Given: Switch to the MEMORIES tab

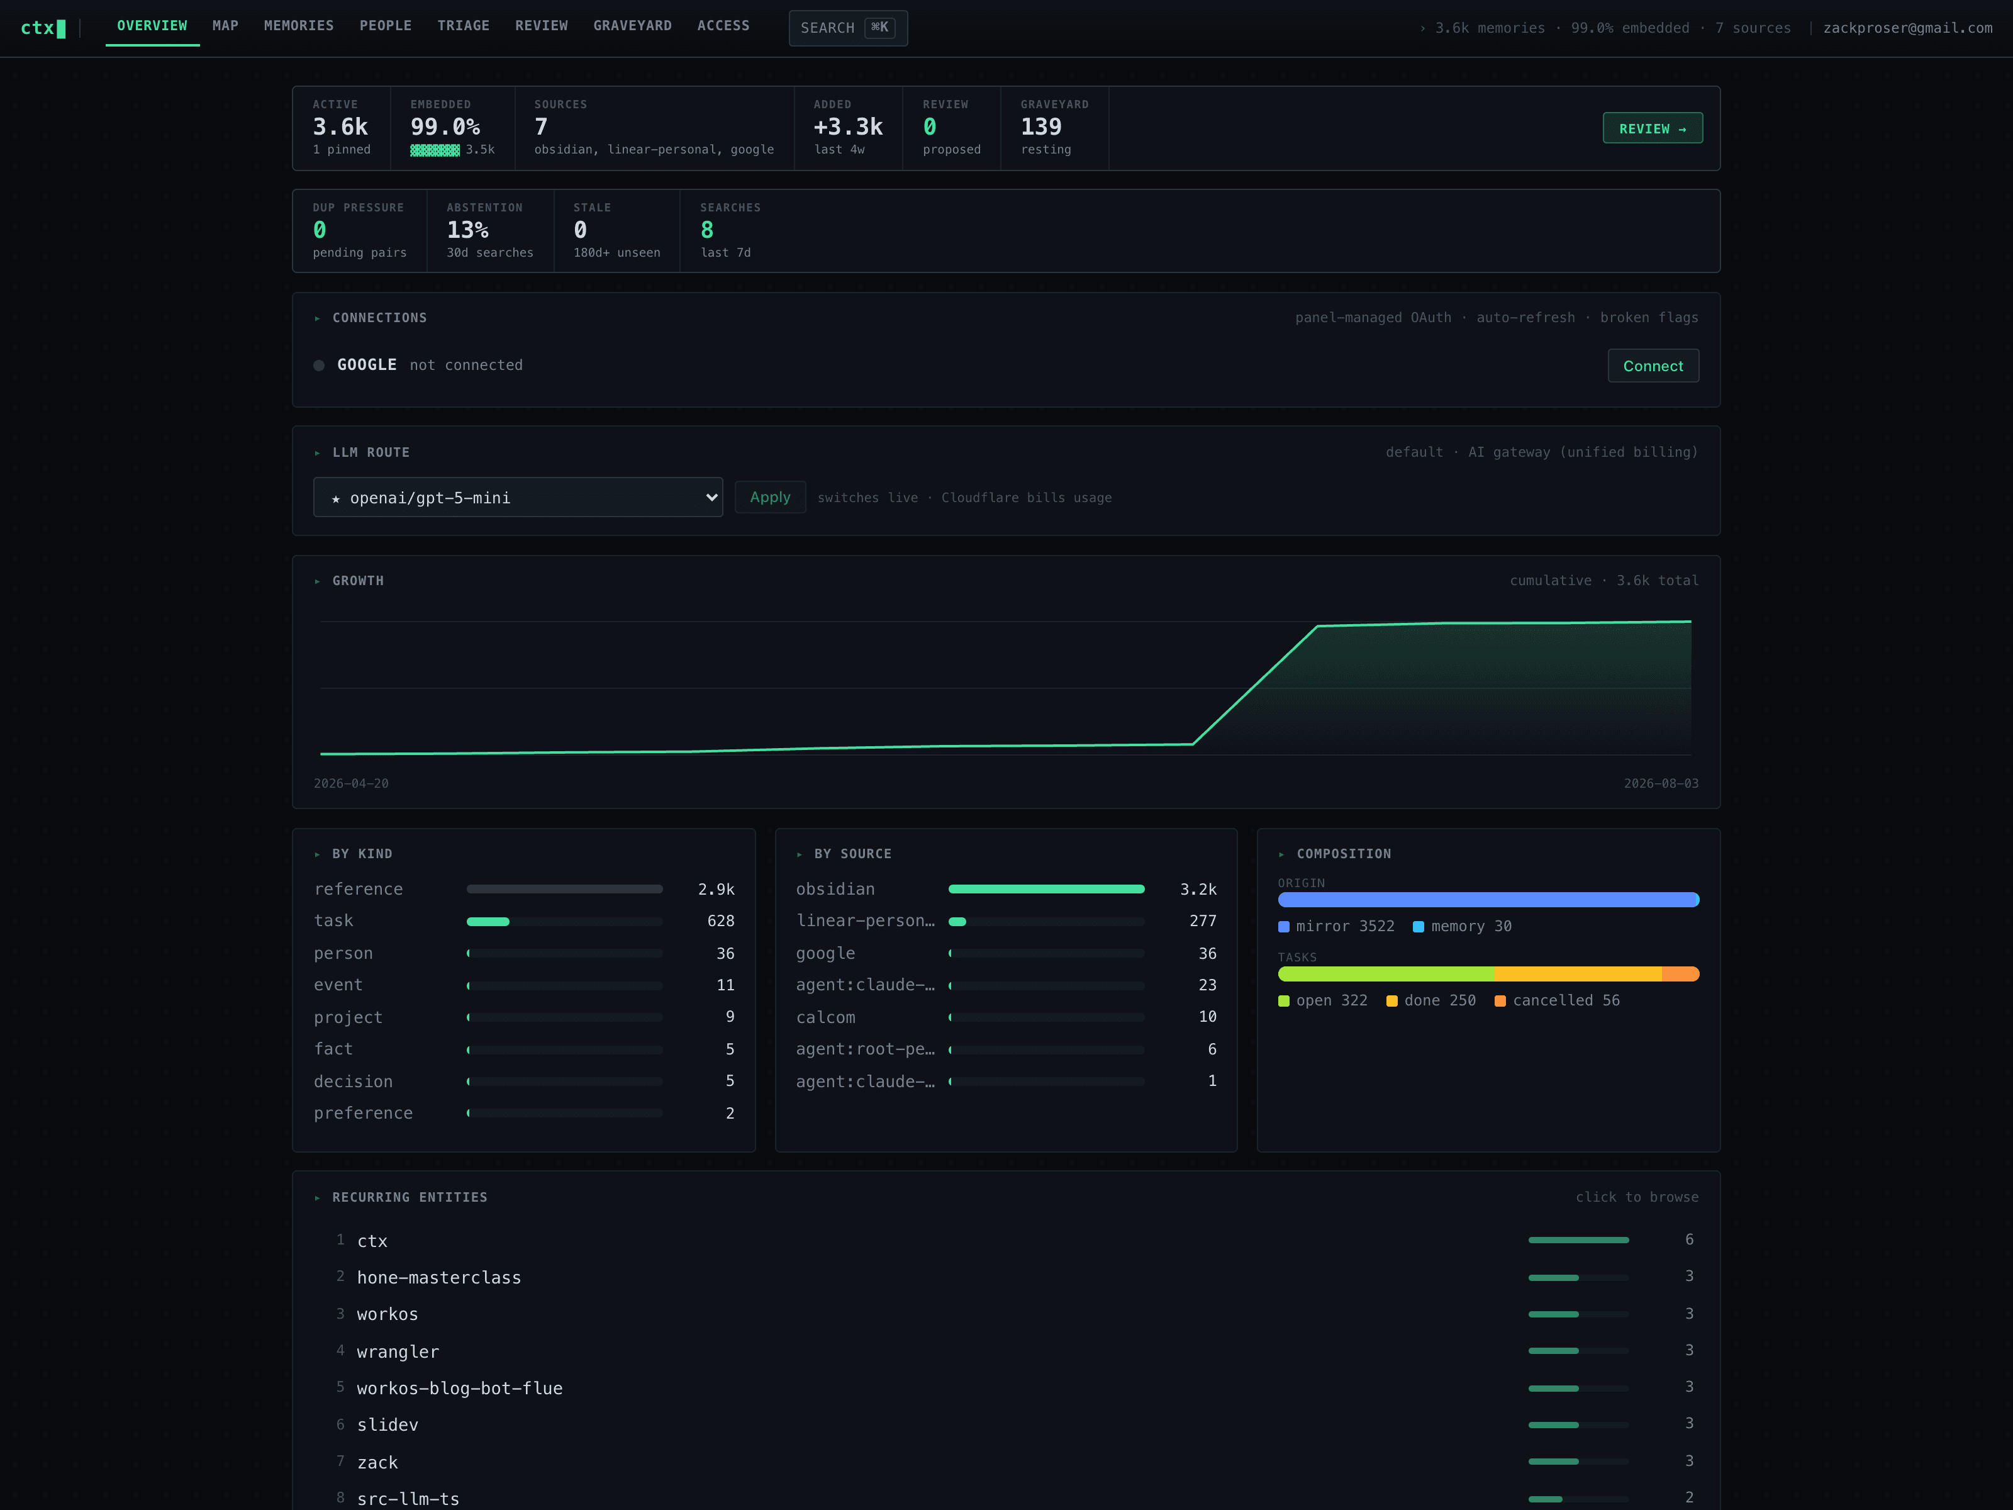Looking at the screenshot, I should (x=299, y=26).
